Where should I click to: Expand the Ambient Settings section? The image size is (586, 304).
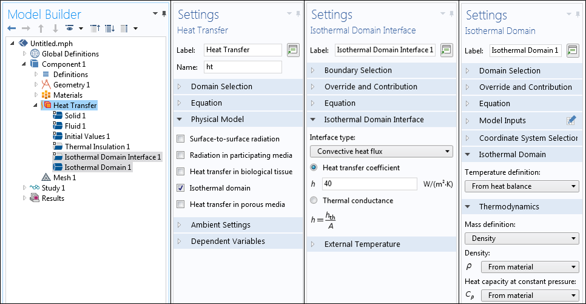(220, 225)
